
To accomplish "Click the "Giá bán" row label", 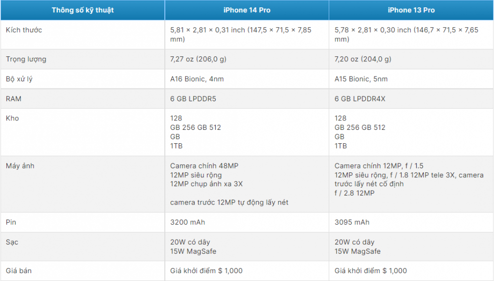I will point(19,271).
